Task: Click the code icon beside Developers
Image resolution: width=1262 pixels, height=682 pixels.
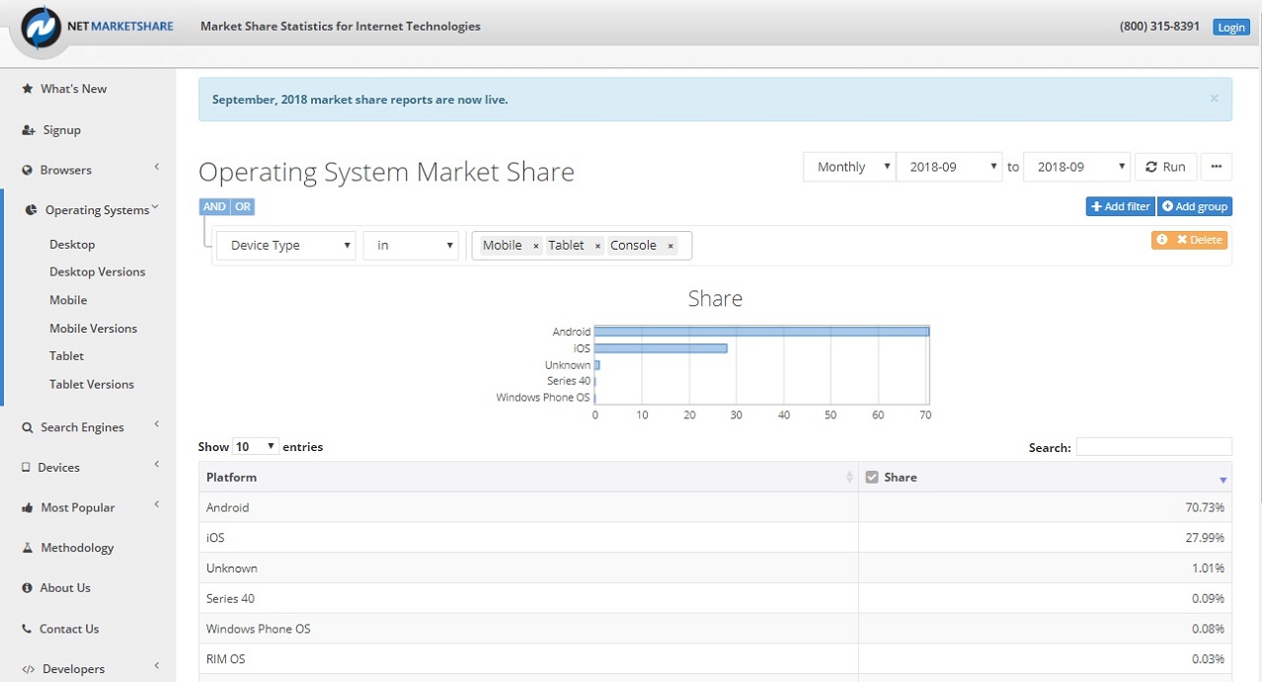Action: [x=29, y=669]
